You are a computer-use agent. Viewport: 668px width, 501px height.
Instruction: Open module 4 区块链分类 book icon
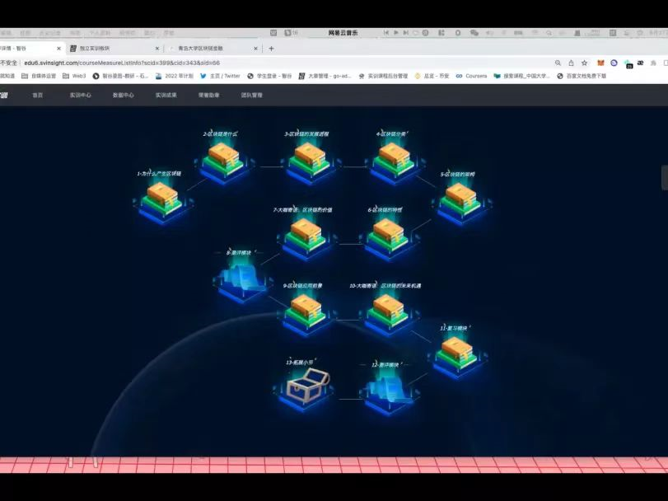[x=394, y=157]
